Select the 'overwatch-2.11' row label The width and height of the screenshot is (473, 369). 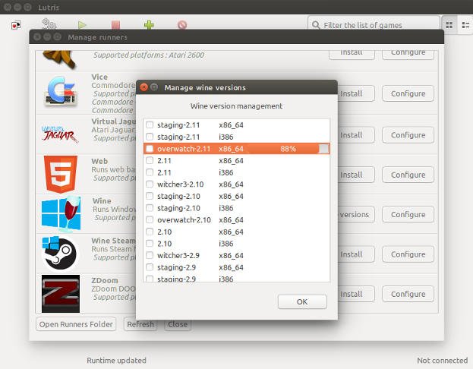coord(184,149)
